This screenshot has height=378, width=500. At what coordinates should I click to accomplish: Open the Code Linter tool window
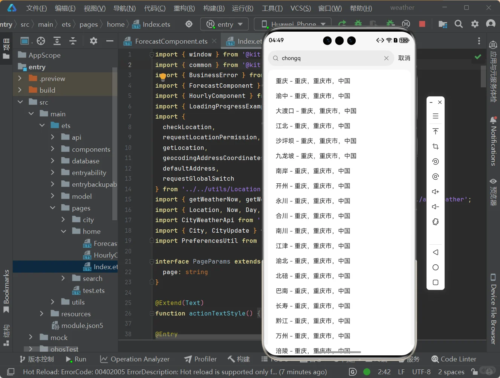point(454,359)
